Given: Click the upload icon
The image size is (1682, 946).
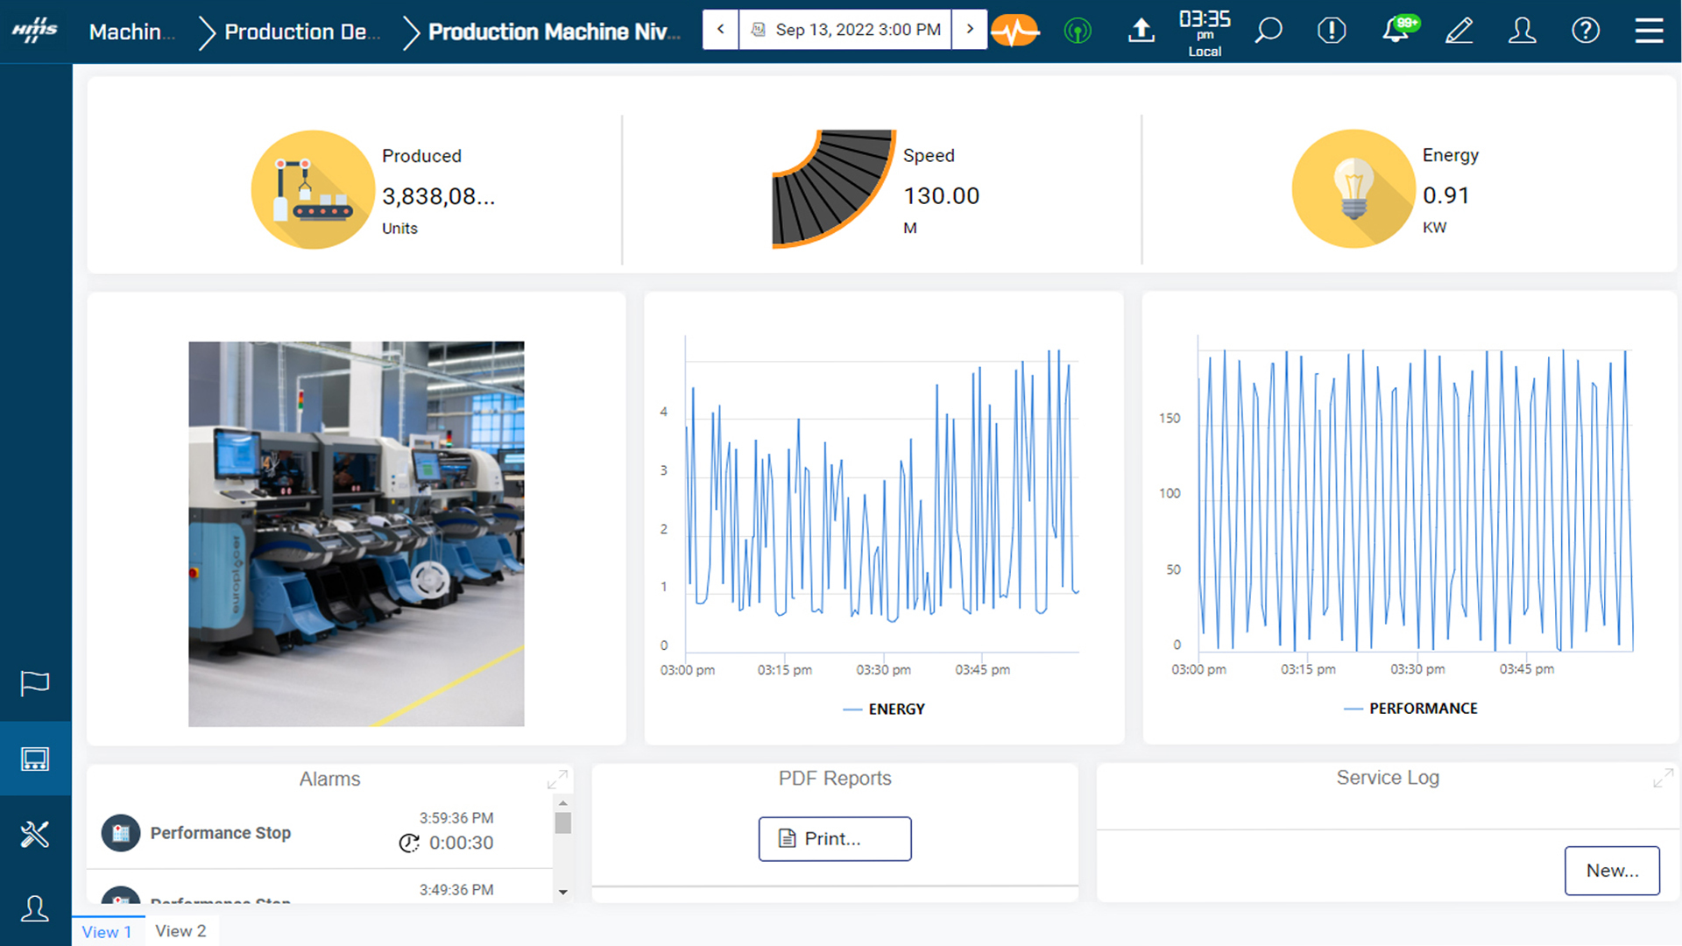Looking at the screenshot, I should pyautogui.click(x=1141, y=29).
